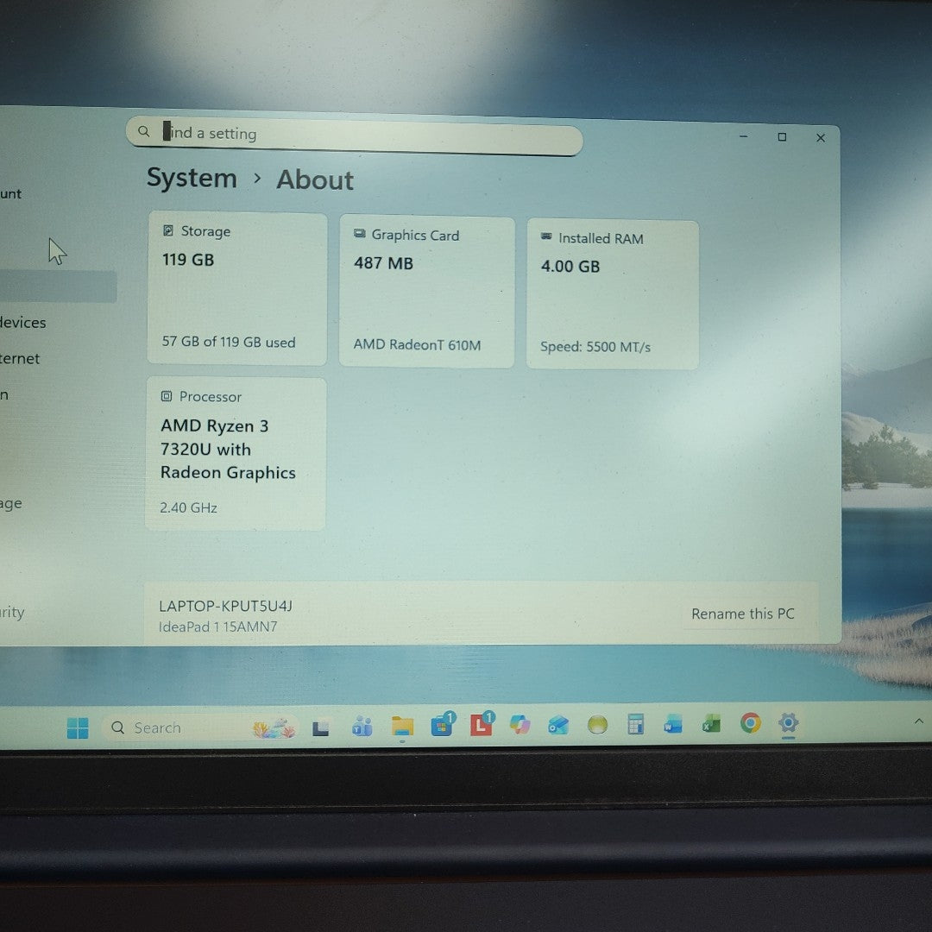The image size is (932, 932).
Task: Go back to System in breadcrumb
Action: (x=192, y=178)
